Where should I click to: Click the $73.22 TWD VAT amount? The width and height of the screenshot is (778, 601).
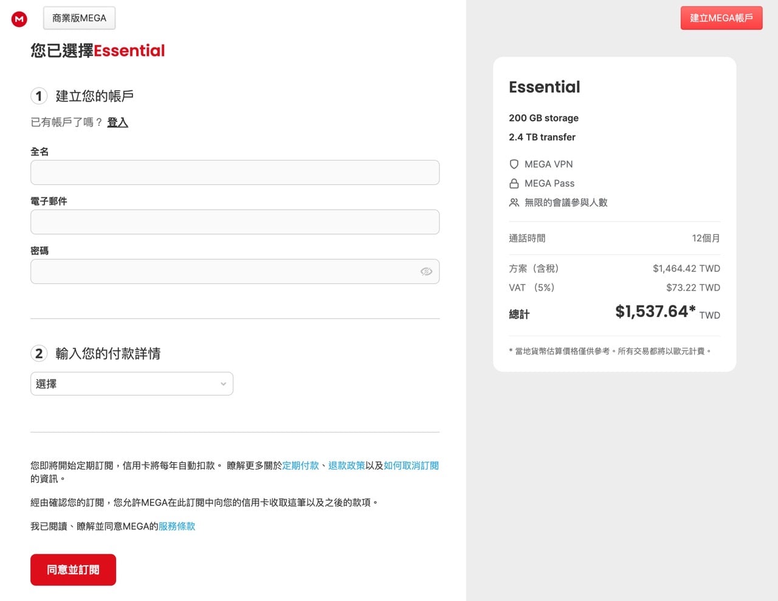[x=693, y=288]
